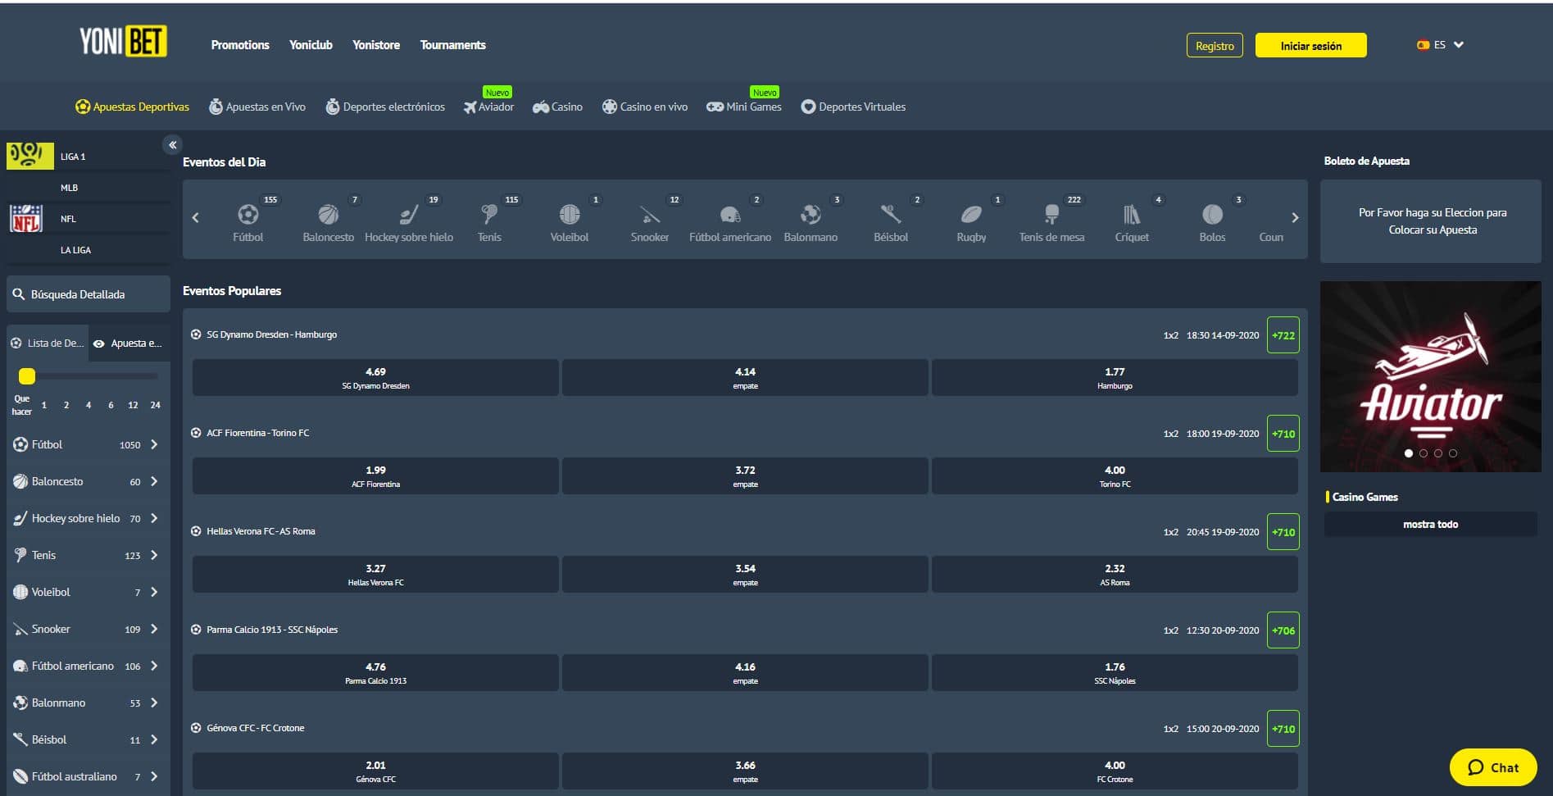Open the ES language dropdown
This screenshot has width=1553, height=796.
pyautogui.click(x=1441, y=45)
